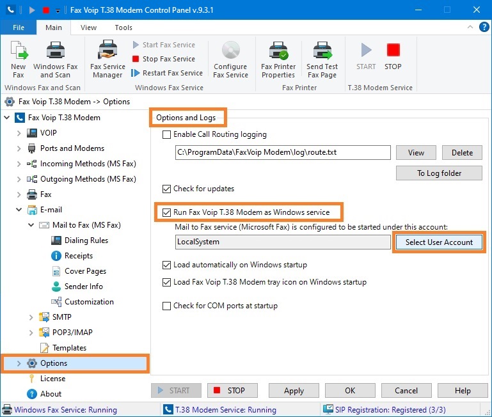Click Select User Account button

[x=439, y=242]
